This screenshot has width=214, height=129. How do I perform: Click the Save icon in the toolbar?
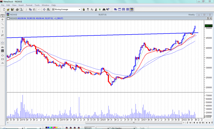[13, 10]
